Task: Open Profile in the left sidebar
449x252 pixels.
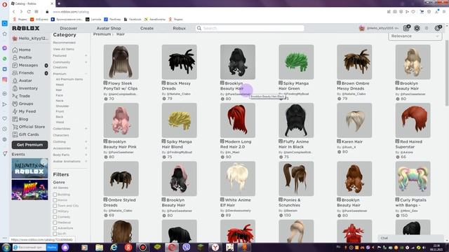Action: [x=22, y=57]
